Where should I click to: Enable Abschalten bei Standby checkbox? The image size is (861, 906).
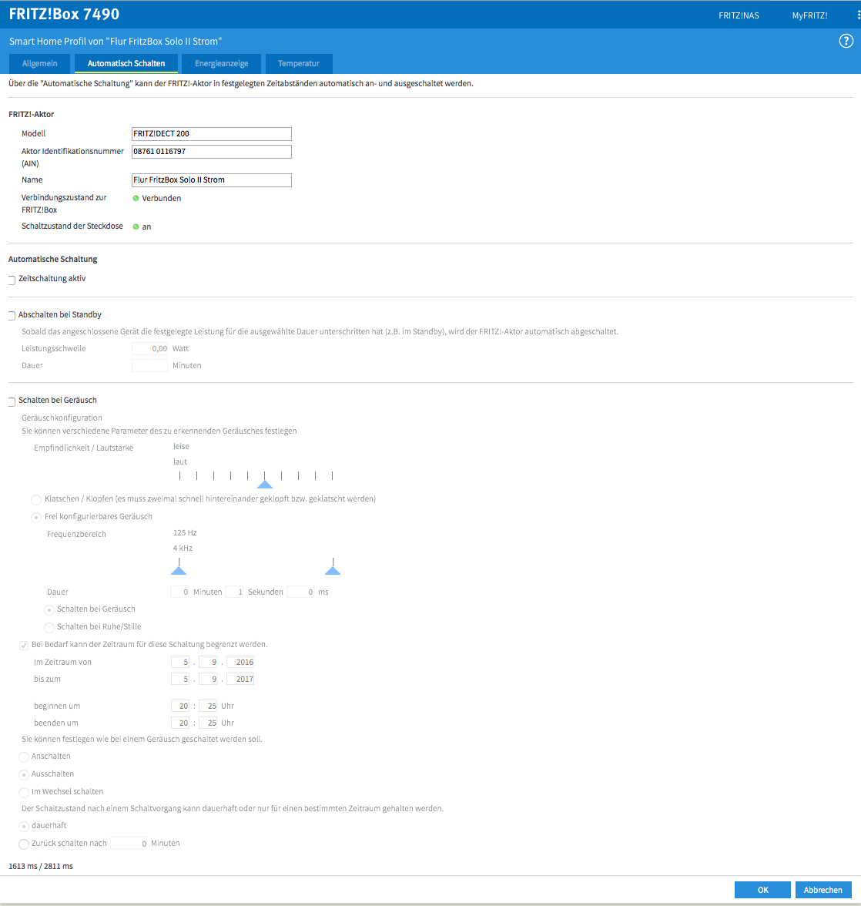12,316
